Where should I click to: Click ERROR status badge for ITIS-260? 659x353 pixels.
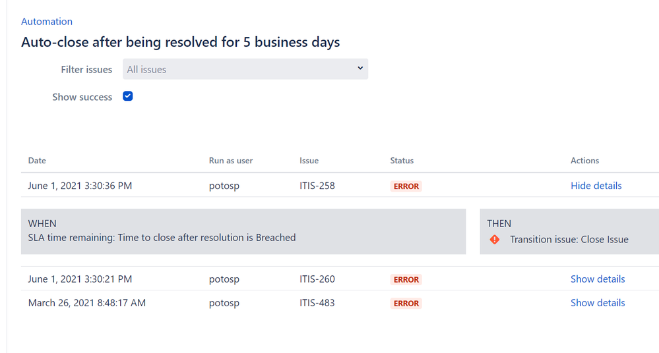coord(406,279)
